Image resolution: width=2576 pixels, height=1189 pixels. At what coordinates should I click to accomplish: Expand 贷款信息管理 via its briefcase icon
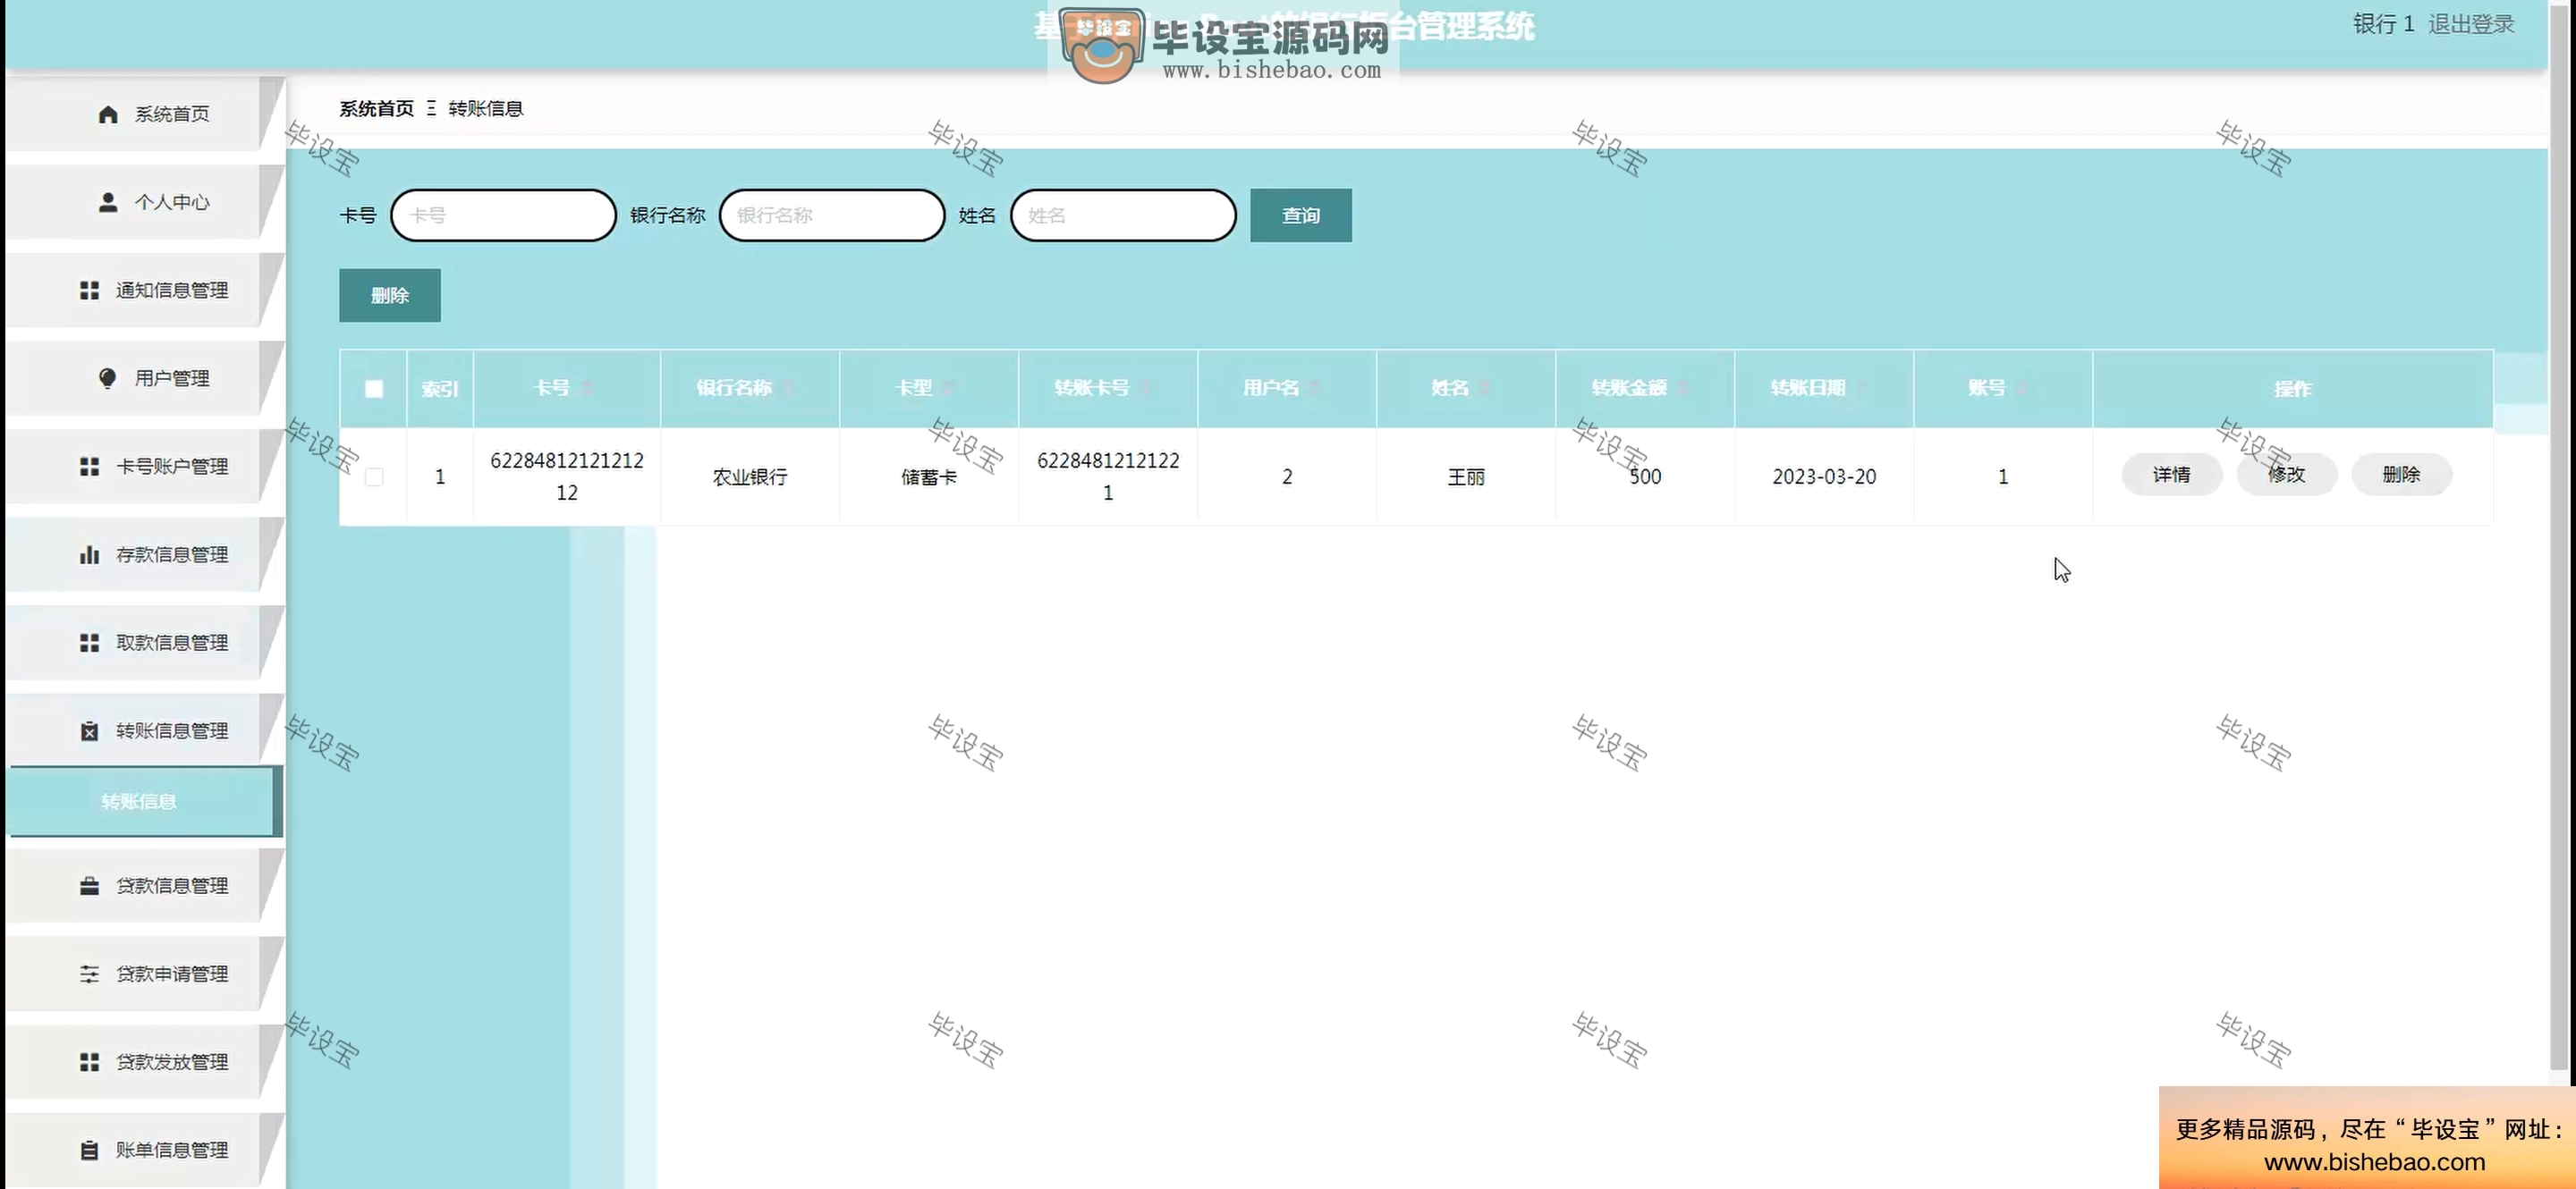(89, 885)
